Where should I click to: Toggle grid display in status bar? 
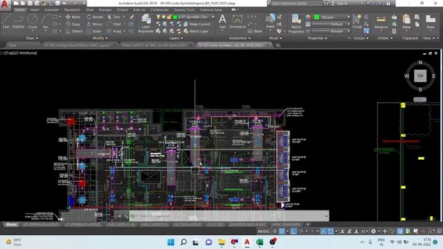click(x=275, y=231)
